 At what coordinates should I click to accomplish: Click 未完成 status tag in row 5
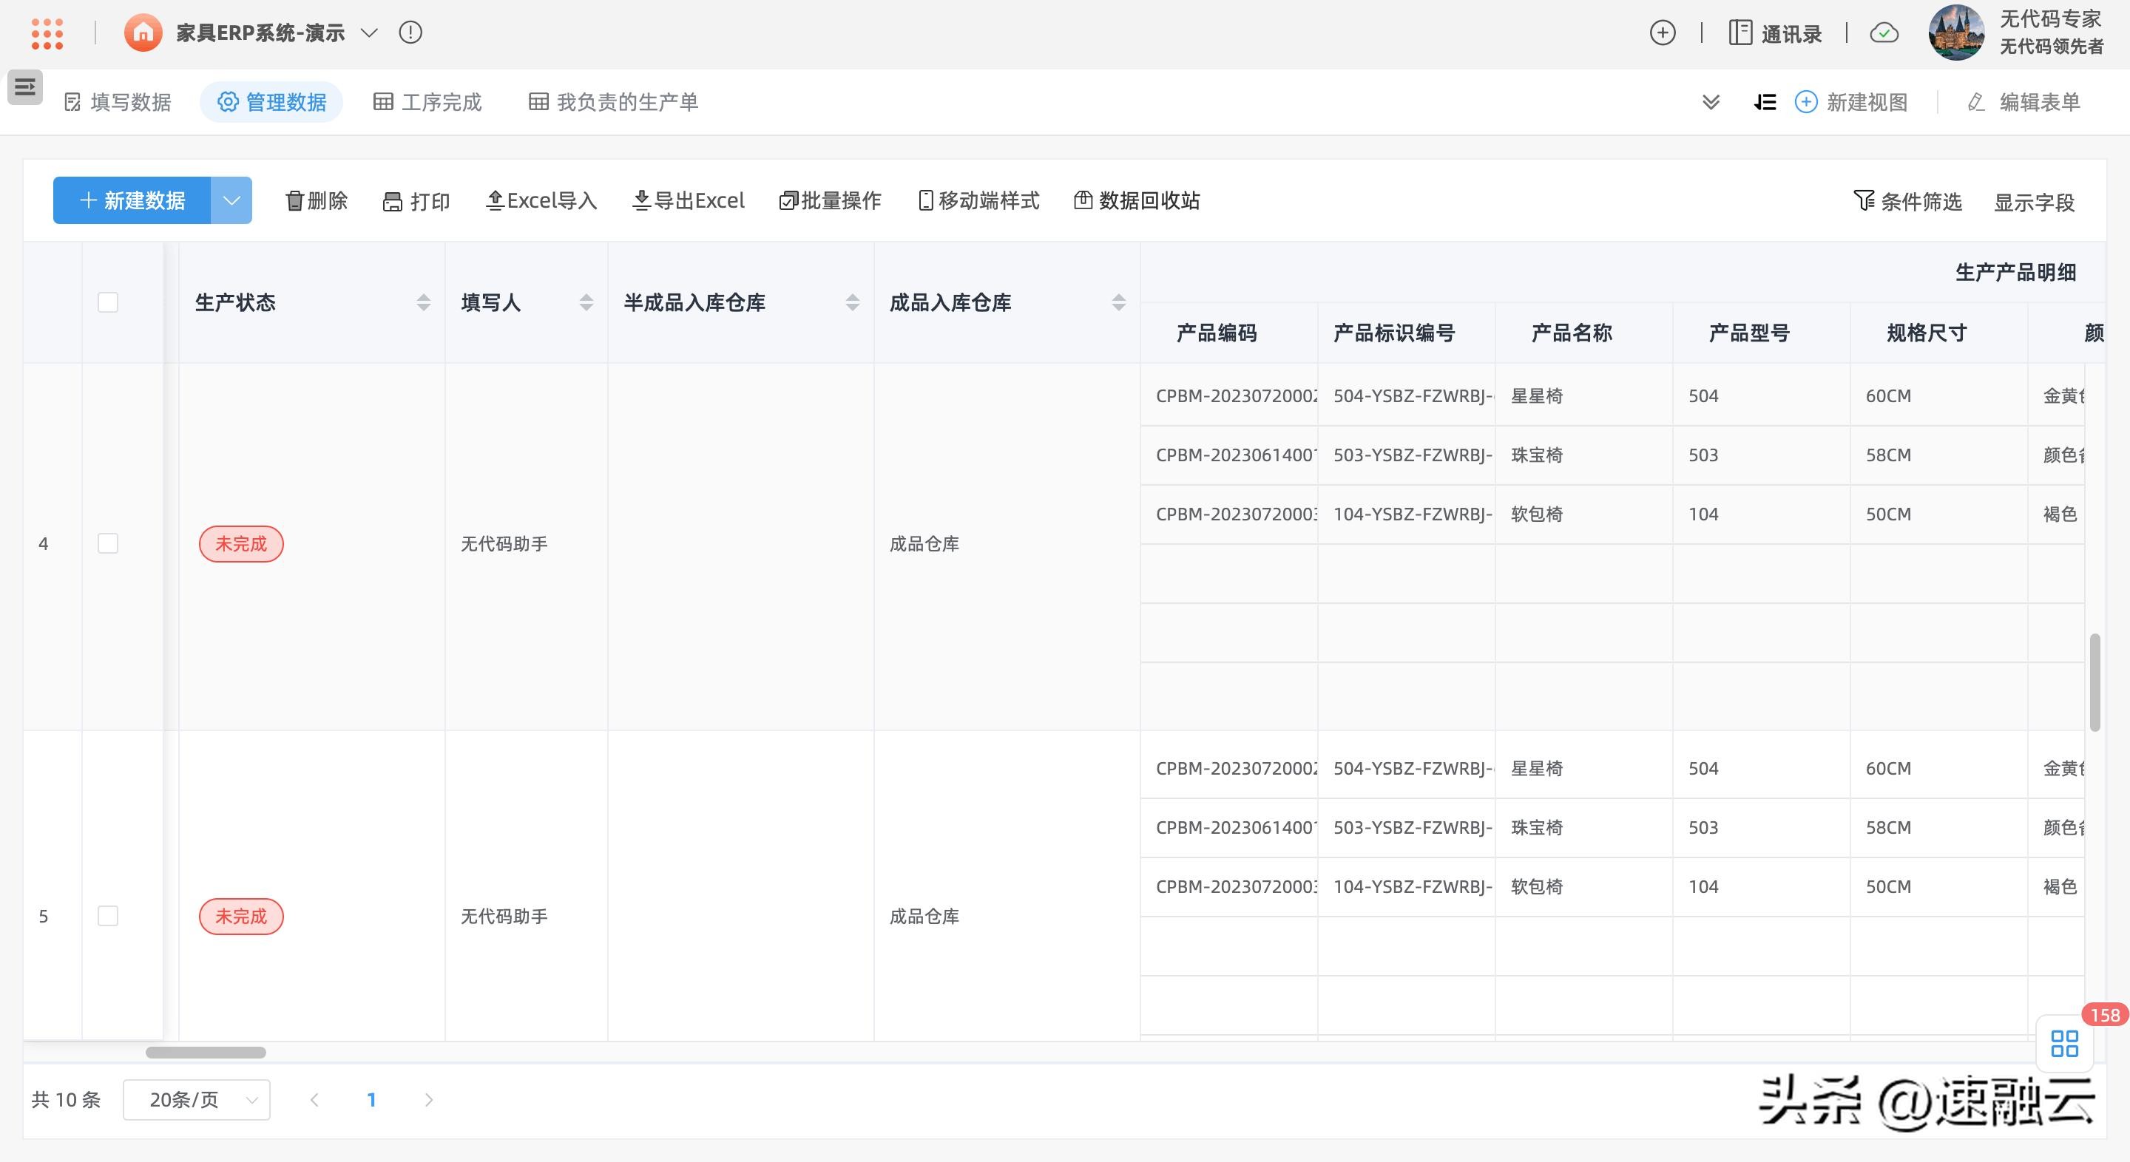point(241,917)
